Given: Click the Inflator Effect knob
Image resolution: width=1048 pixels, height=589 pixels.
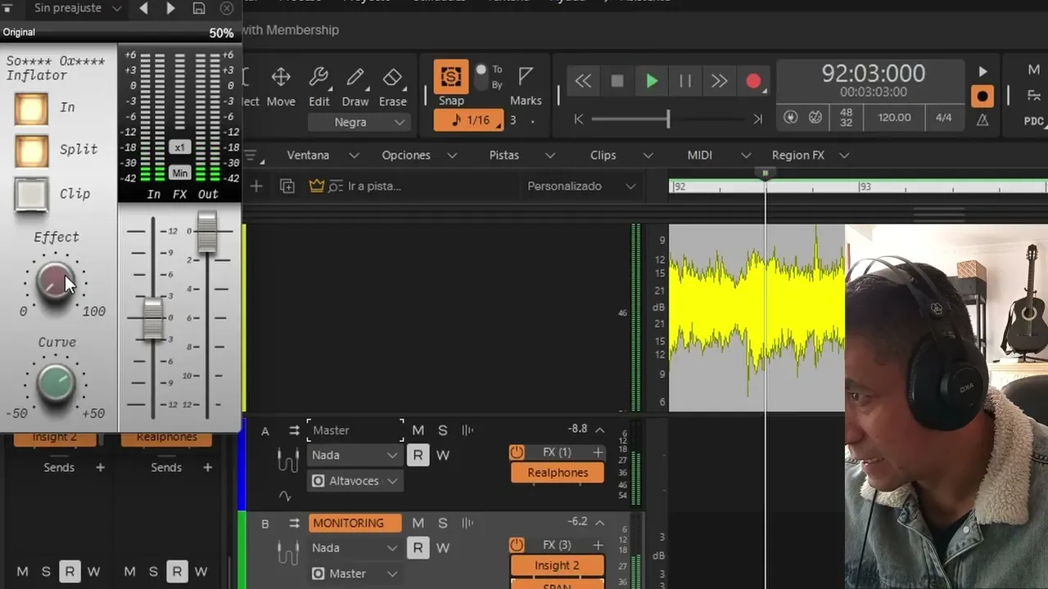Looking at the screenshot, I should tap(56, 281).
